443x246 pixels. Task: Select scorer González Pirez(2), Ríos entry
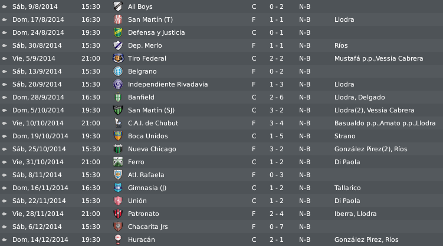coord(370,149)
